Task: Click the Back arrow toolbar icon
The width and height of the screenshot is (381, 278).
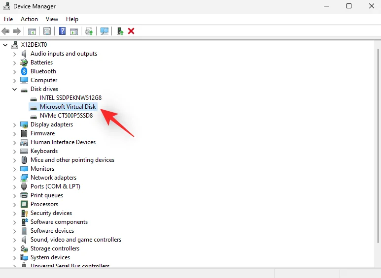Action: tap(5, 31)
